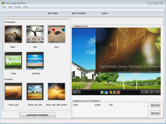Open the File menu
166x124 pixels.
(x=4, y=7)
